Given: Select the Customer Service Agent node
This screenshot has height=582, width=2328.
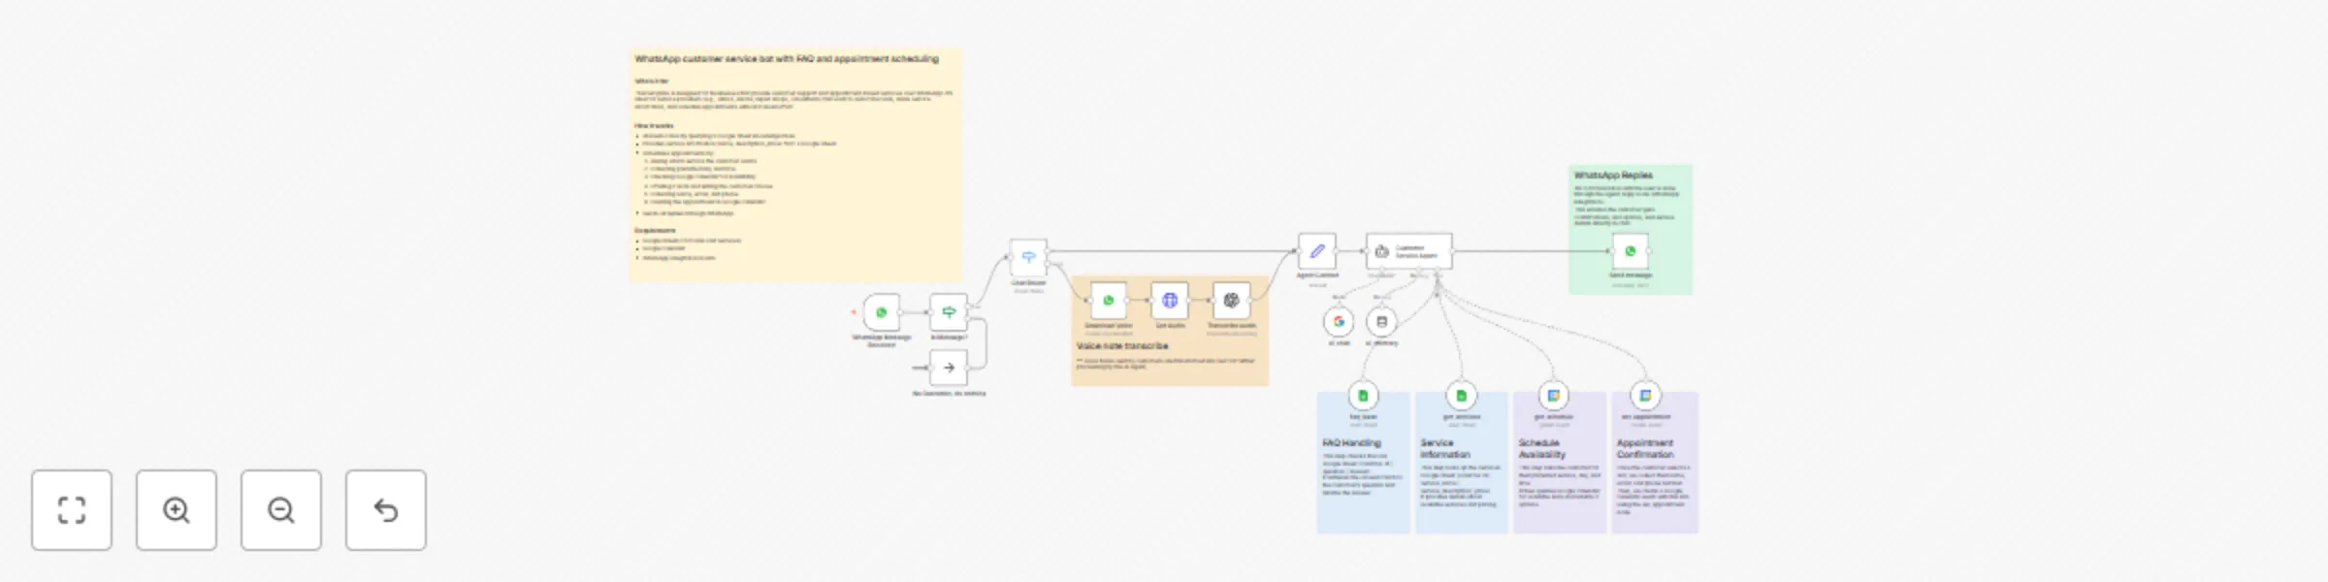Looking at the screenshot, I should coord(1409,251).
